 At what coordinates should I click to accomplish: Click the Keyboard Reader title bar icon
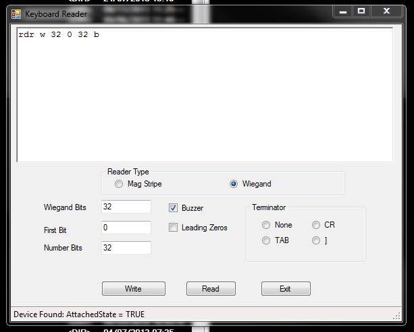[x=16, y=14]
